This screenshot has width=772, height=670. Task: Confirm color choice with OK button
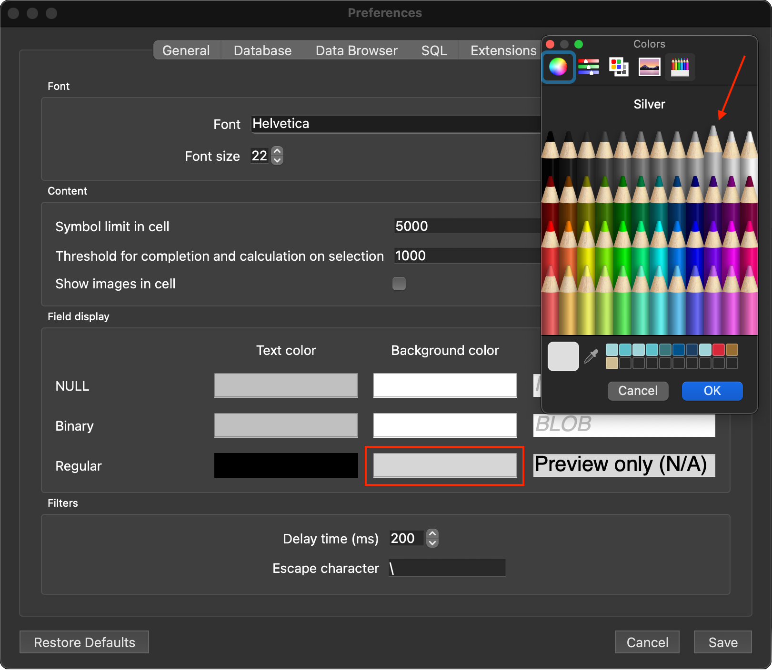pos(712,391)
